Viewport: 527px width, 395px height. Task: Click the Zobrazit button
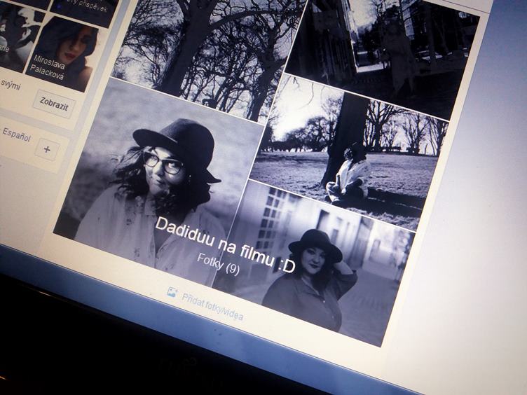click(x=54, y=104)
